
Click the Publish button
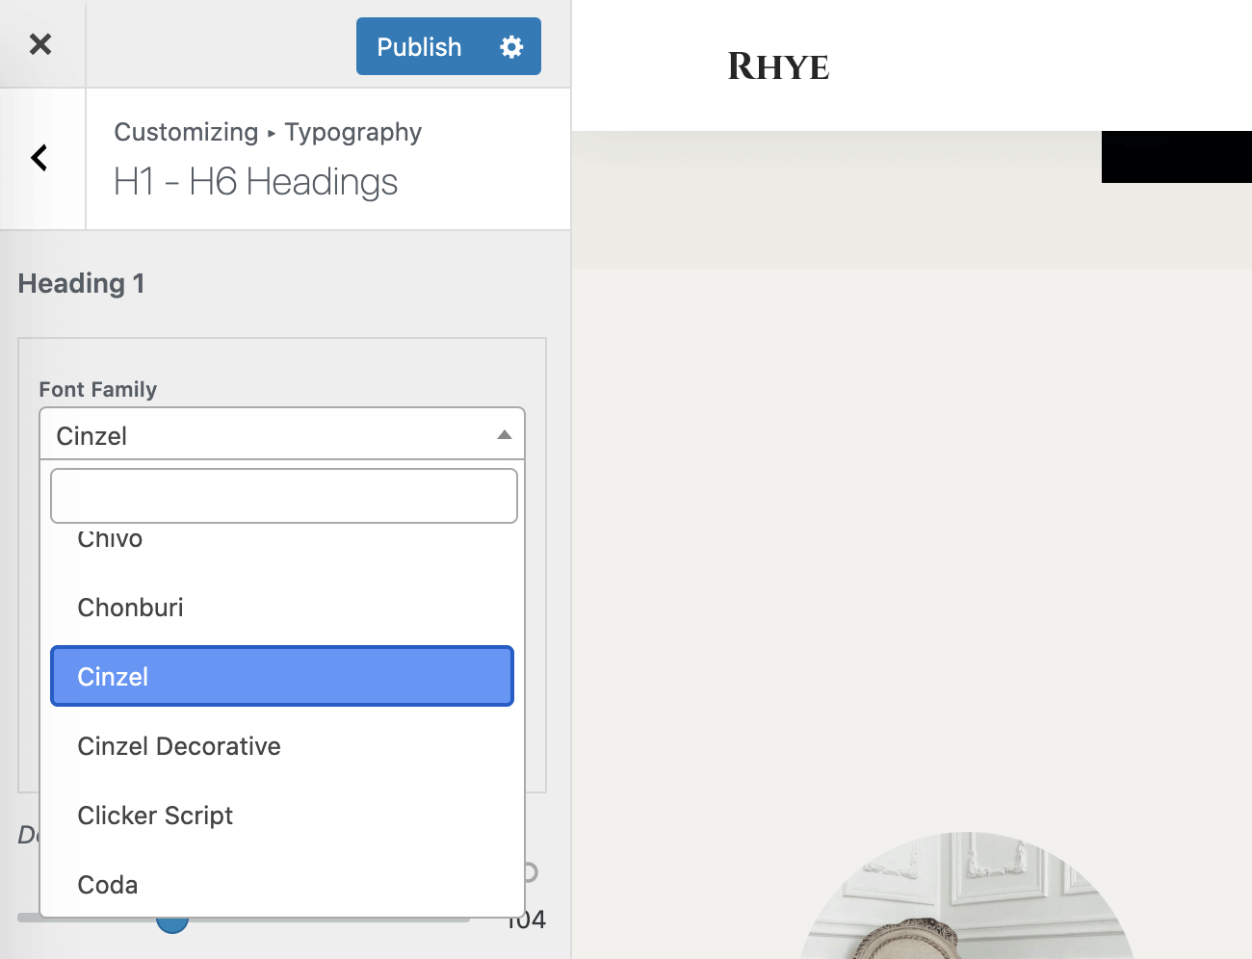click(419, 46)
